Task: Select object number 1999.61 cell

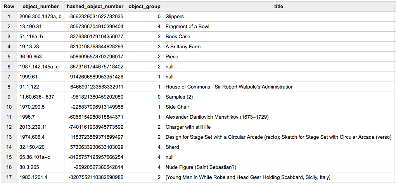Action: [28, 77]
